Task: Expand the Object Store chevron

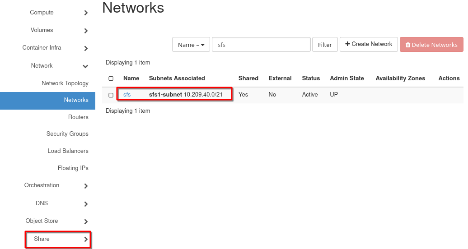Action: pos(86,221)
